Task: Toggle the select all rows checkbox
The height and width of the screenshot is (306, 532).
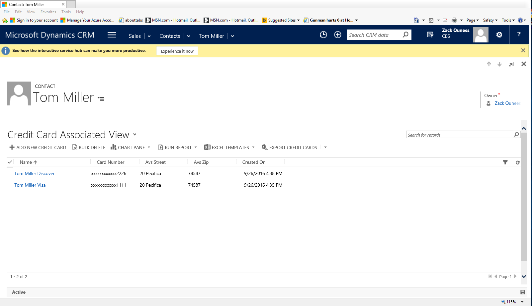Action: (x=10, y=162)
